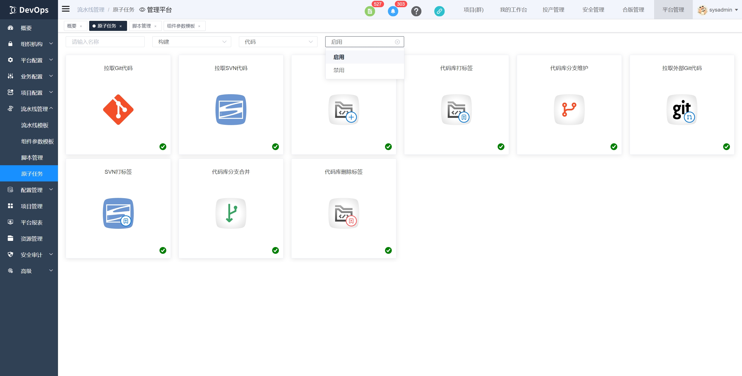Screen dimensions: 742x376
Task: Go to 流水线模板 in sidebar
Action: pos(35,125)
